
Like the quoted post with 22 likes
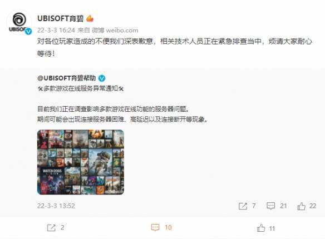[x=302, y=206]
